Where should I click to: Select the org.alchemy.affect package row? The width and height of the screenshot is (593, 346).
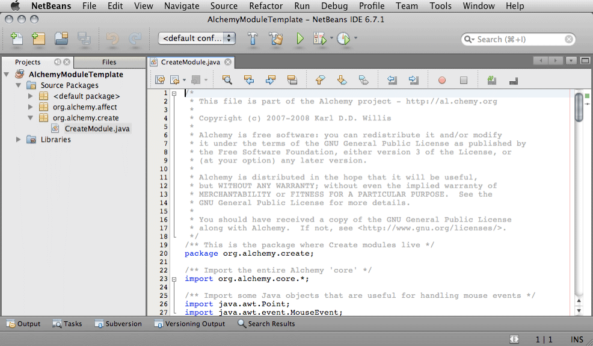(x=85, y=107)
